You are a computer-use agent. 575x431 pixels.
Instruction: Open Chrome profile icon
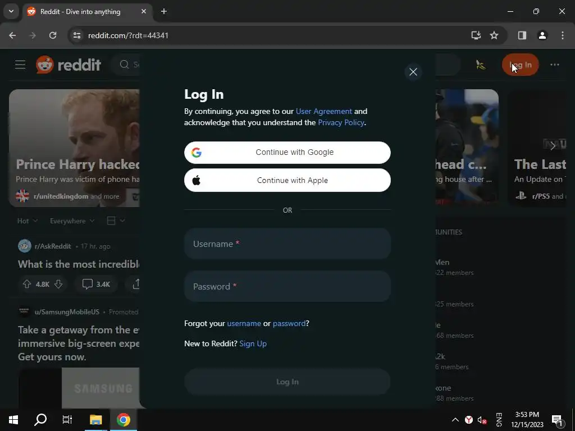[x=542, y=35]
